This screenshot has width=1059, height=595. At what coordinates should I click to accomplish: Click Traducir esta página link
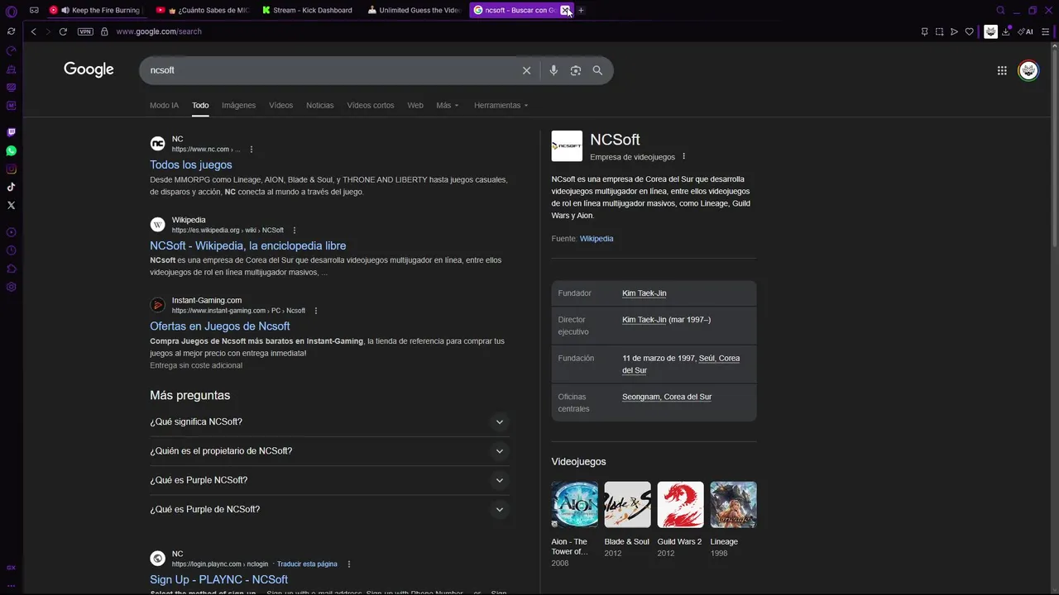click(x=307, y=564)
